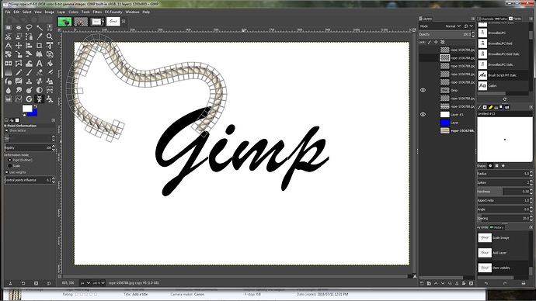
Task: Toggle lock position and size icon
Action: point(436,43)
